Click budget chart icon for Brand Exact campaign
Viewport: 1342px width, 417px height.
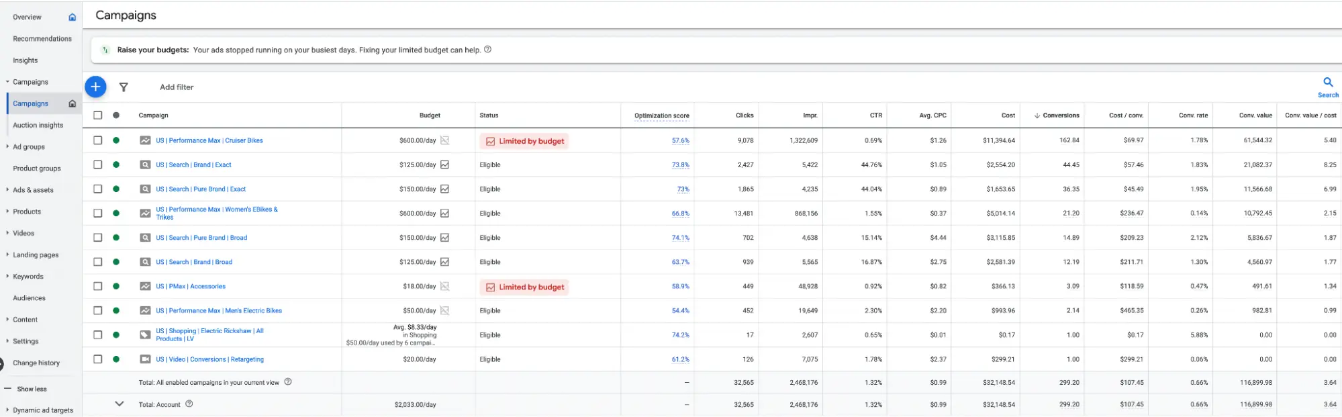pos(444,165)
